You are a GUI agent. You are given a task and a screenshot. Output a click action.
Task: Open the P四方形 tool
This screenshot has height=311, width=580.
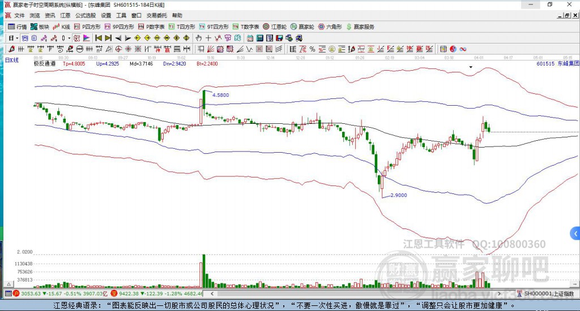tap(87, 27)
